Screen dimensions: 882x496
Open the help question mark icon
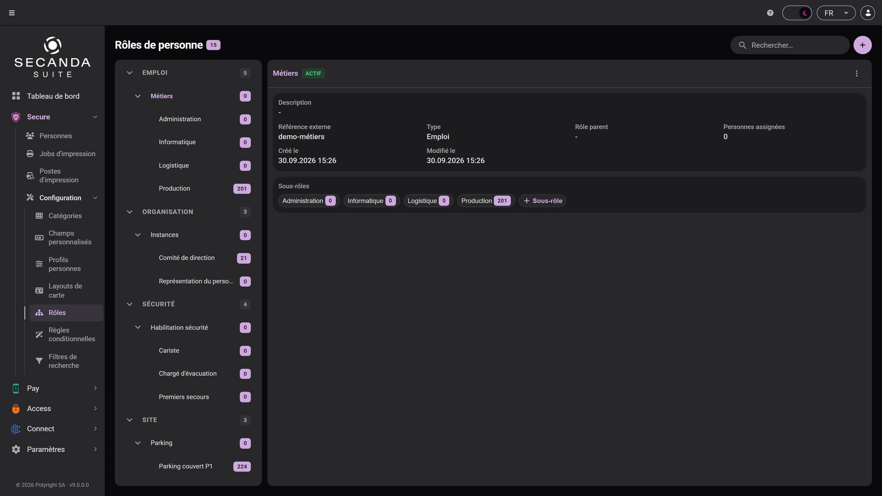pyautogui.click(x=770, y=13)
